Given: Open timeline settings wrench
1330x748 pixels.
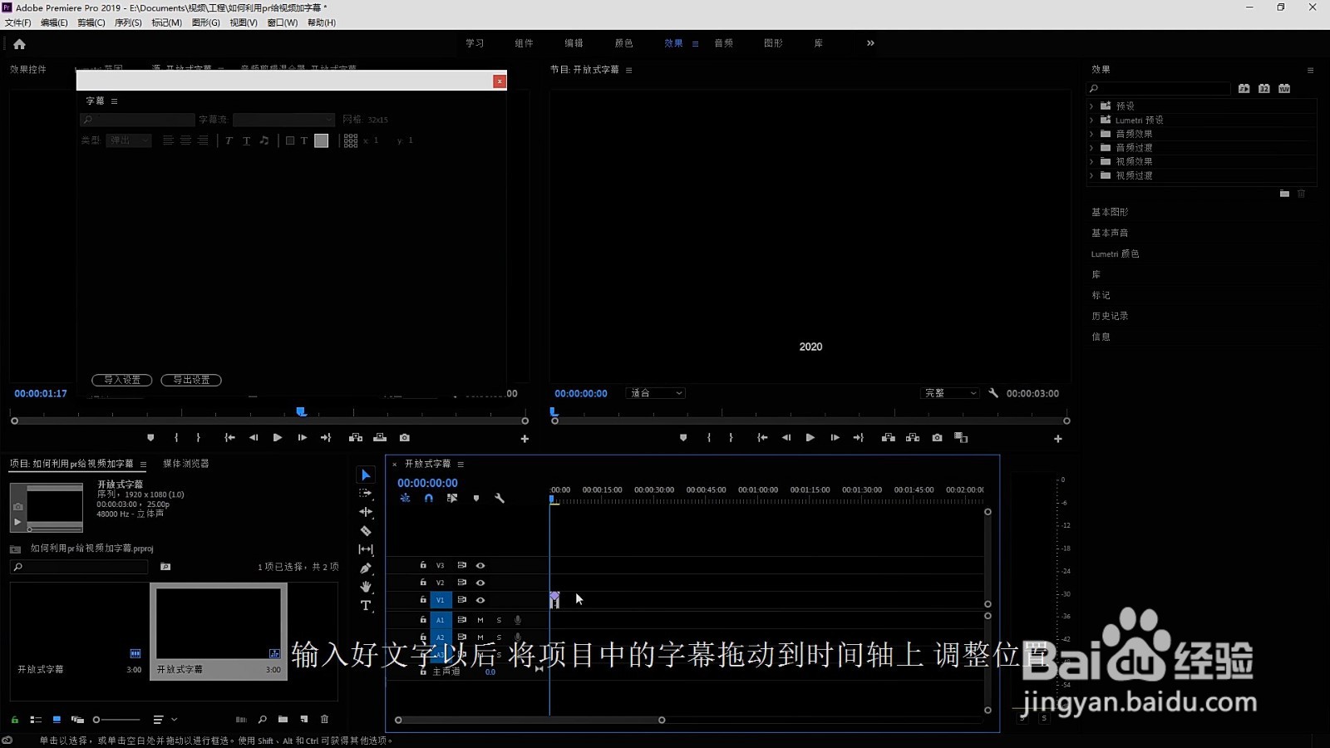Looking at the screenshot, I should [x=500, y=499].
